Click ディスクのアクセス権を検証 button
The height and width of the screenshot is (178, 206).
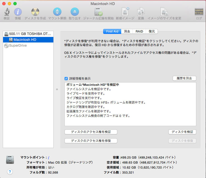[91, 132]
